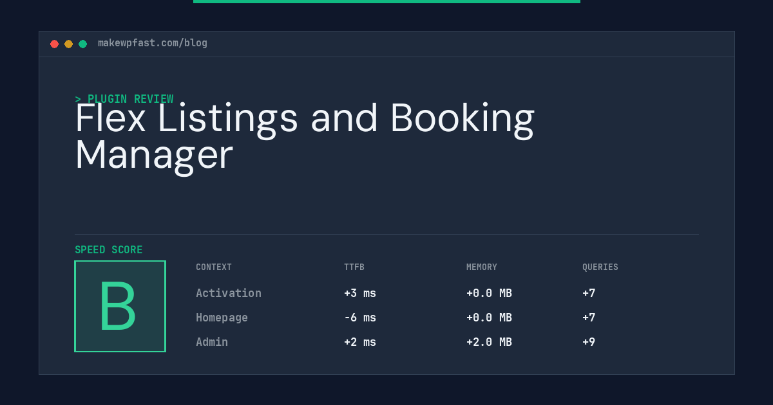The height and width of the screenshot is (405, 773).
Task: Click the Admin memory value +2.0 MB
Action: [489, 342]
